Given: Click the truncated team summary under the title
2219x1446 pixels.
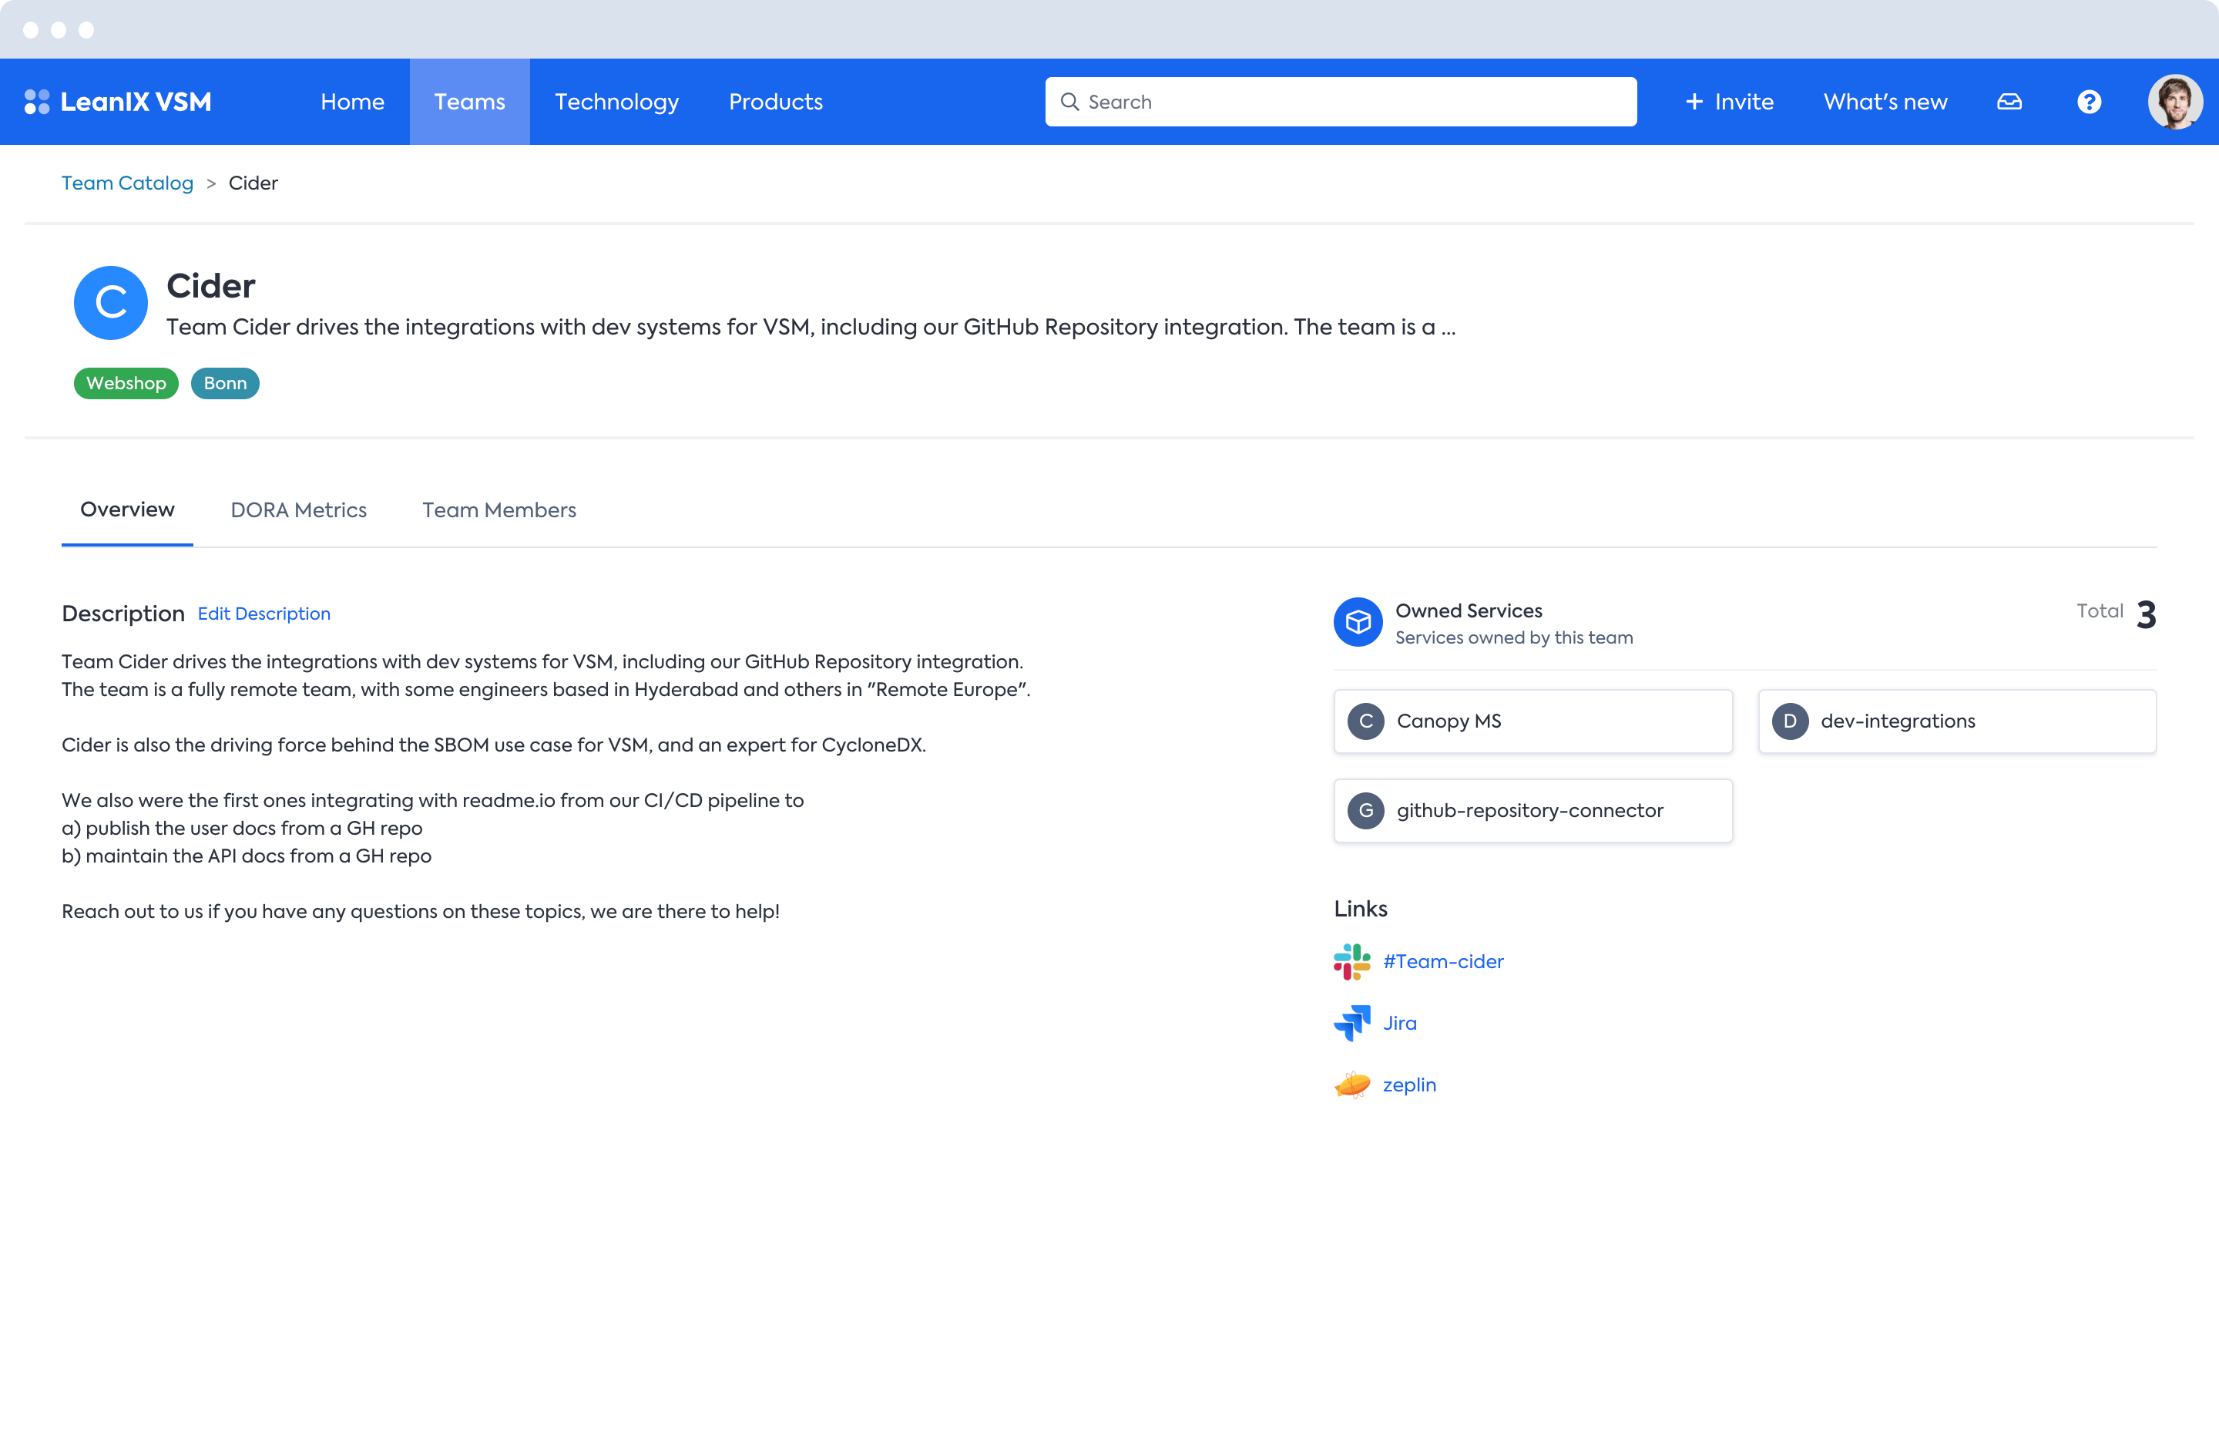Looking at the screenshot, I should pos(811,328).
